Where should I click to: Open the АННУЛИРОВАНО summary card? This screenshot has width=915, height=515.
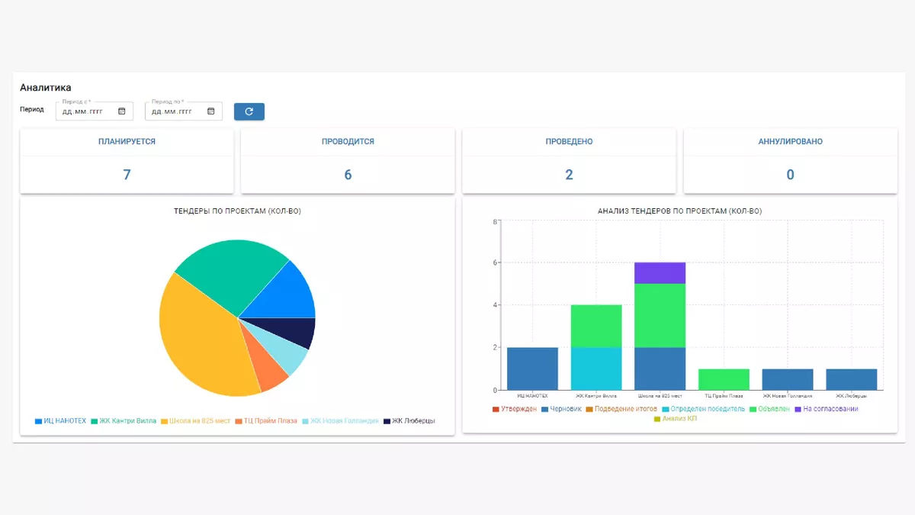point(790,160)
